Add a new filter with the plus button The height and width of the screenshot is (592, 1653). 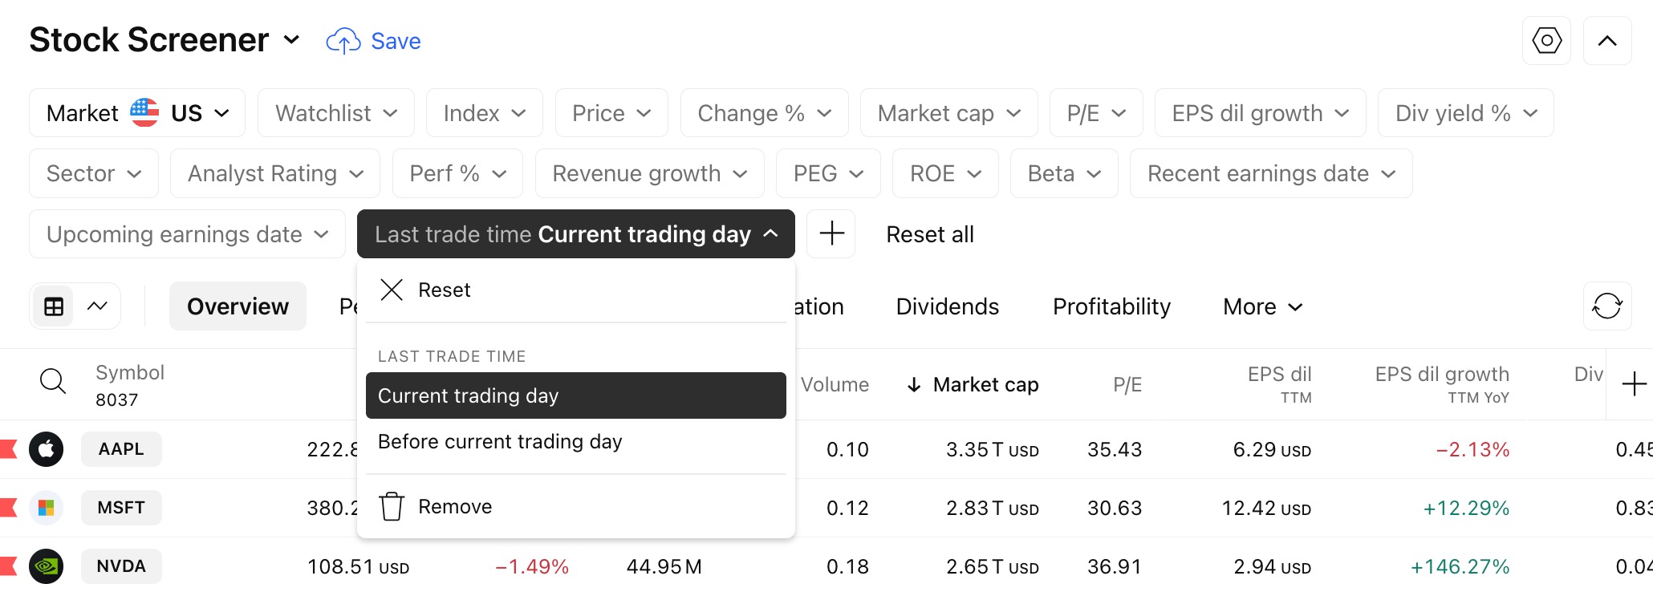(831, 234)
